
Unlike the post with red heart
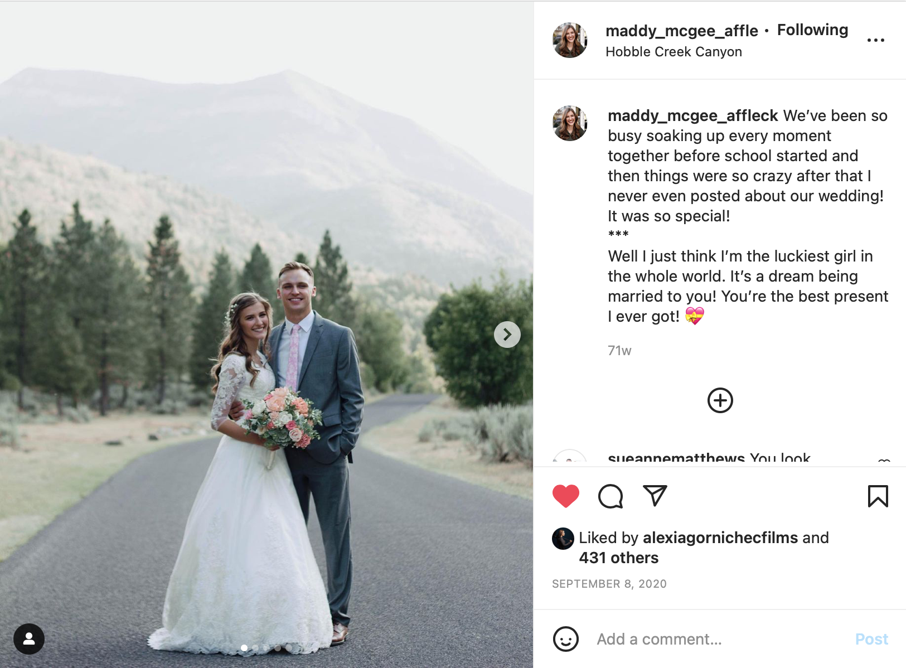(565, 496)
